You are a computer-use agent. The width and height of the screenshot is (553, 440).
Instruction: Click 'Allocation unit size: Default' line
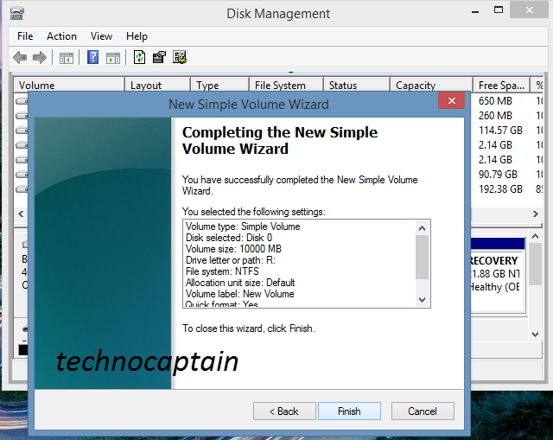click(x=240, y=283)
